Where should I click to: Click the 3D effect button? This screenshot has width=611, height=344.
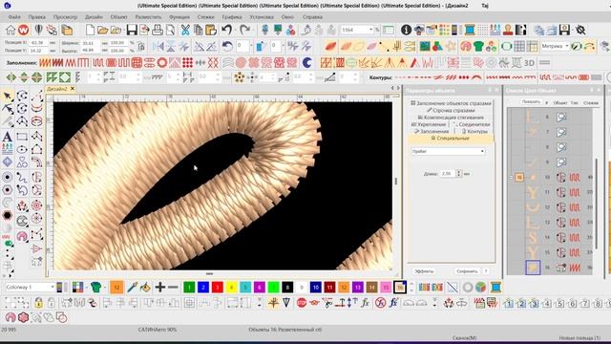tap(529, 62)
